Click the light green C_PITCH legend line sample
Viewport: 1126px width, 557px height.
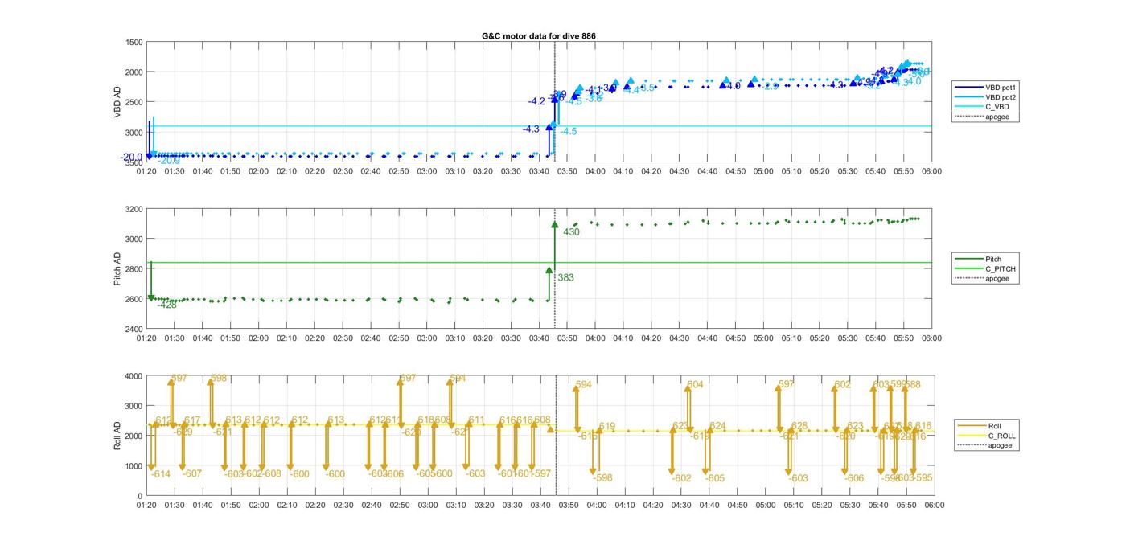pos(968,269)
